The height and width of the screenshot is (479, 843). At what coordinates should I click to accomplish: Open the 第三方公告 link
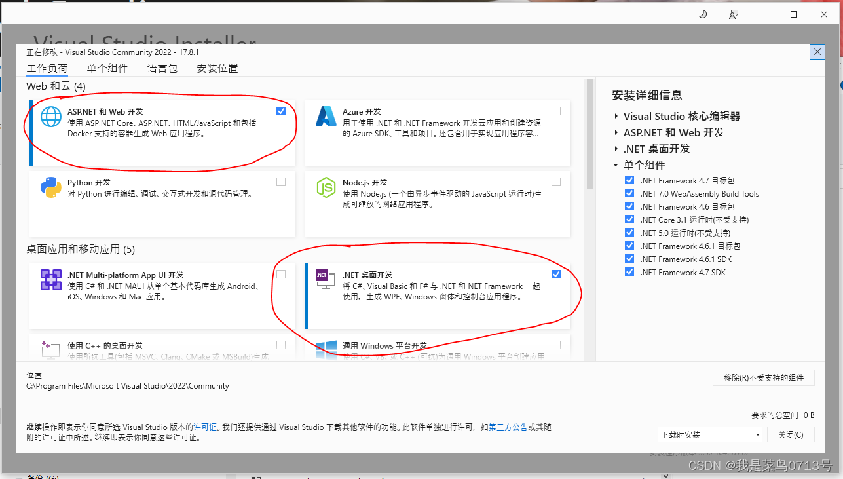[x=508, y=427]
